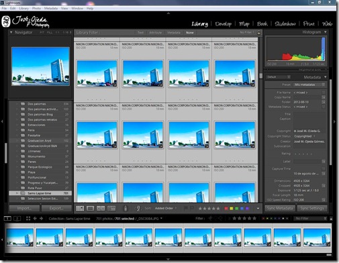Click the Copy Name action button icon
The image size is (339, 263).
coord(324,97)
